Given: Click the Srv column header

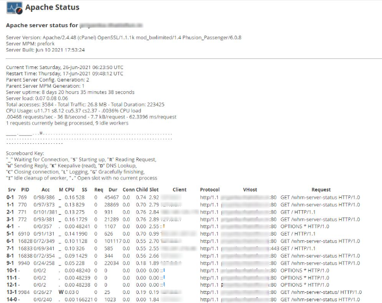Looking at the screenshot, I should click(12, 190).
